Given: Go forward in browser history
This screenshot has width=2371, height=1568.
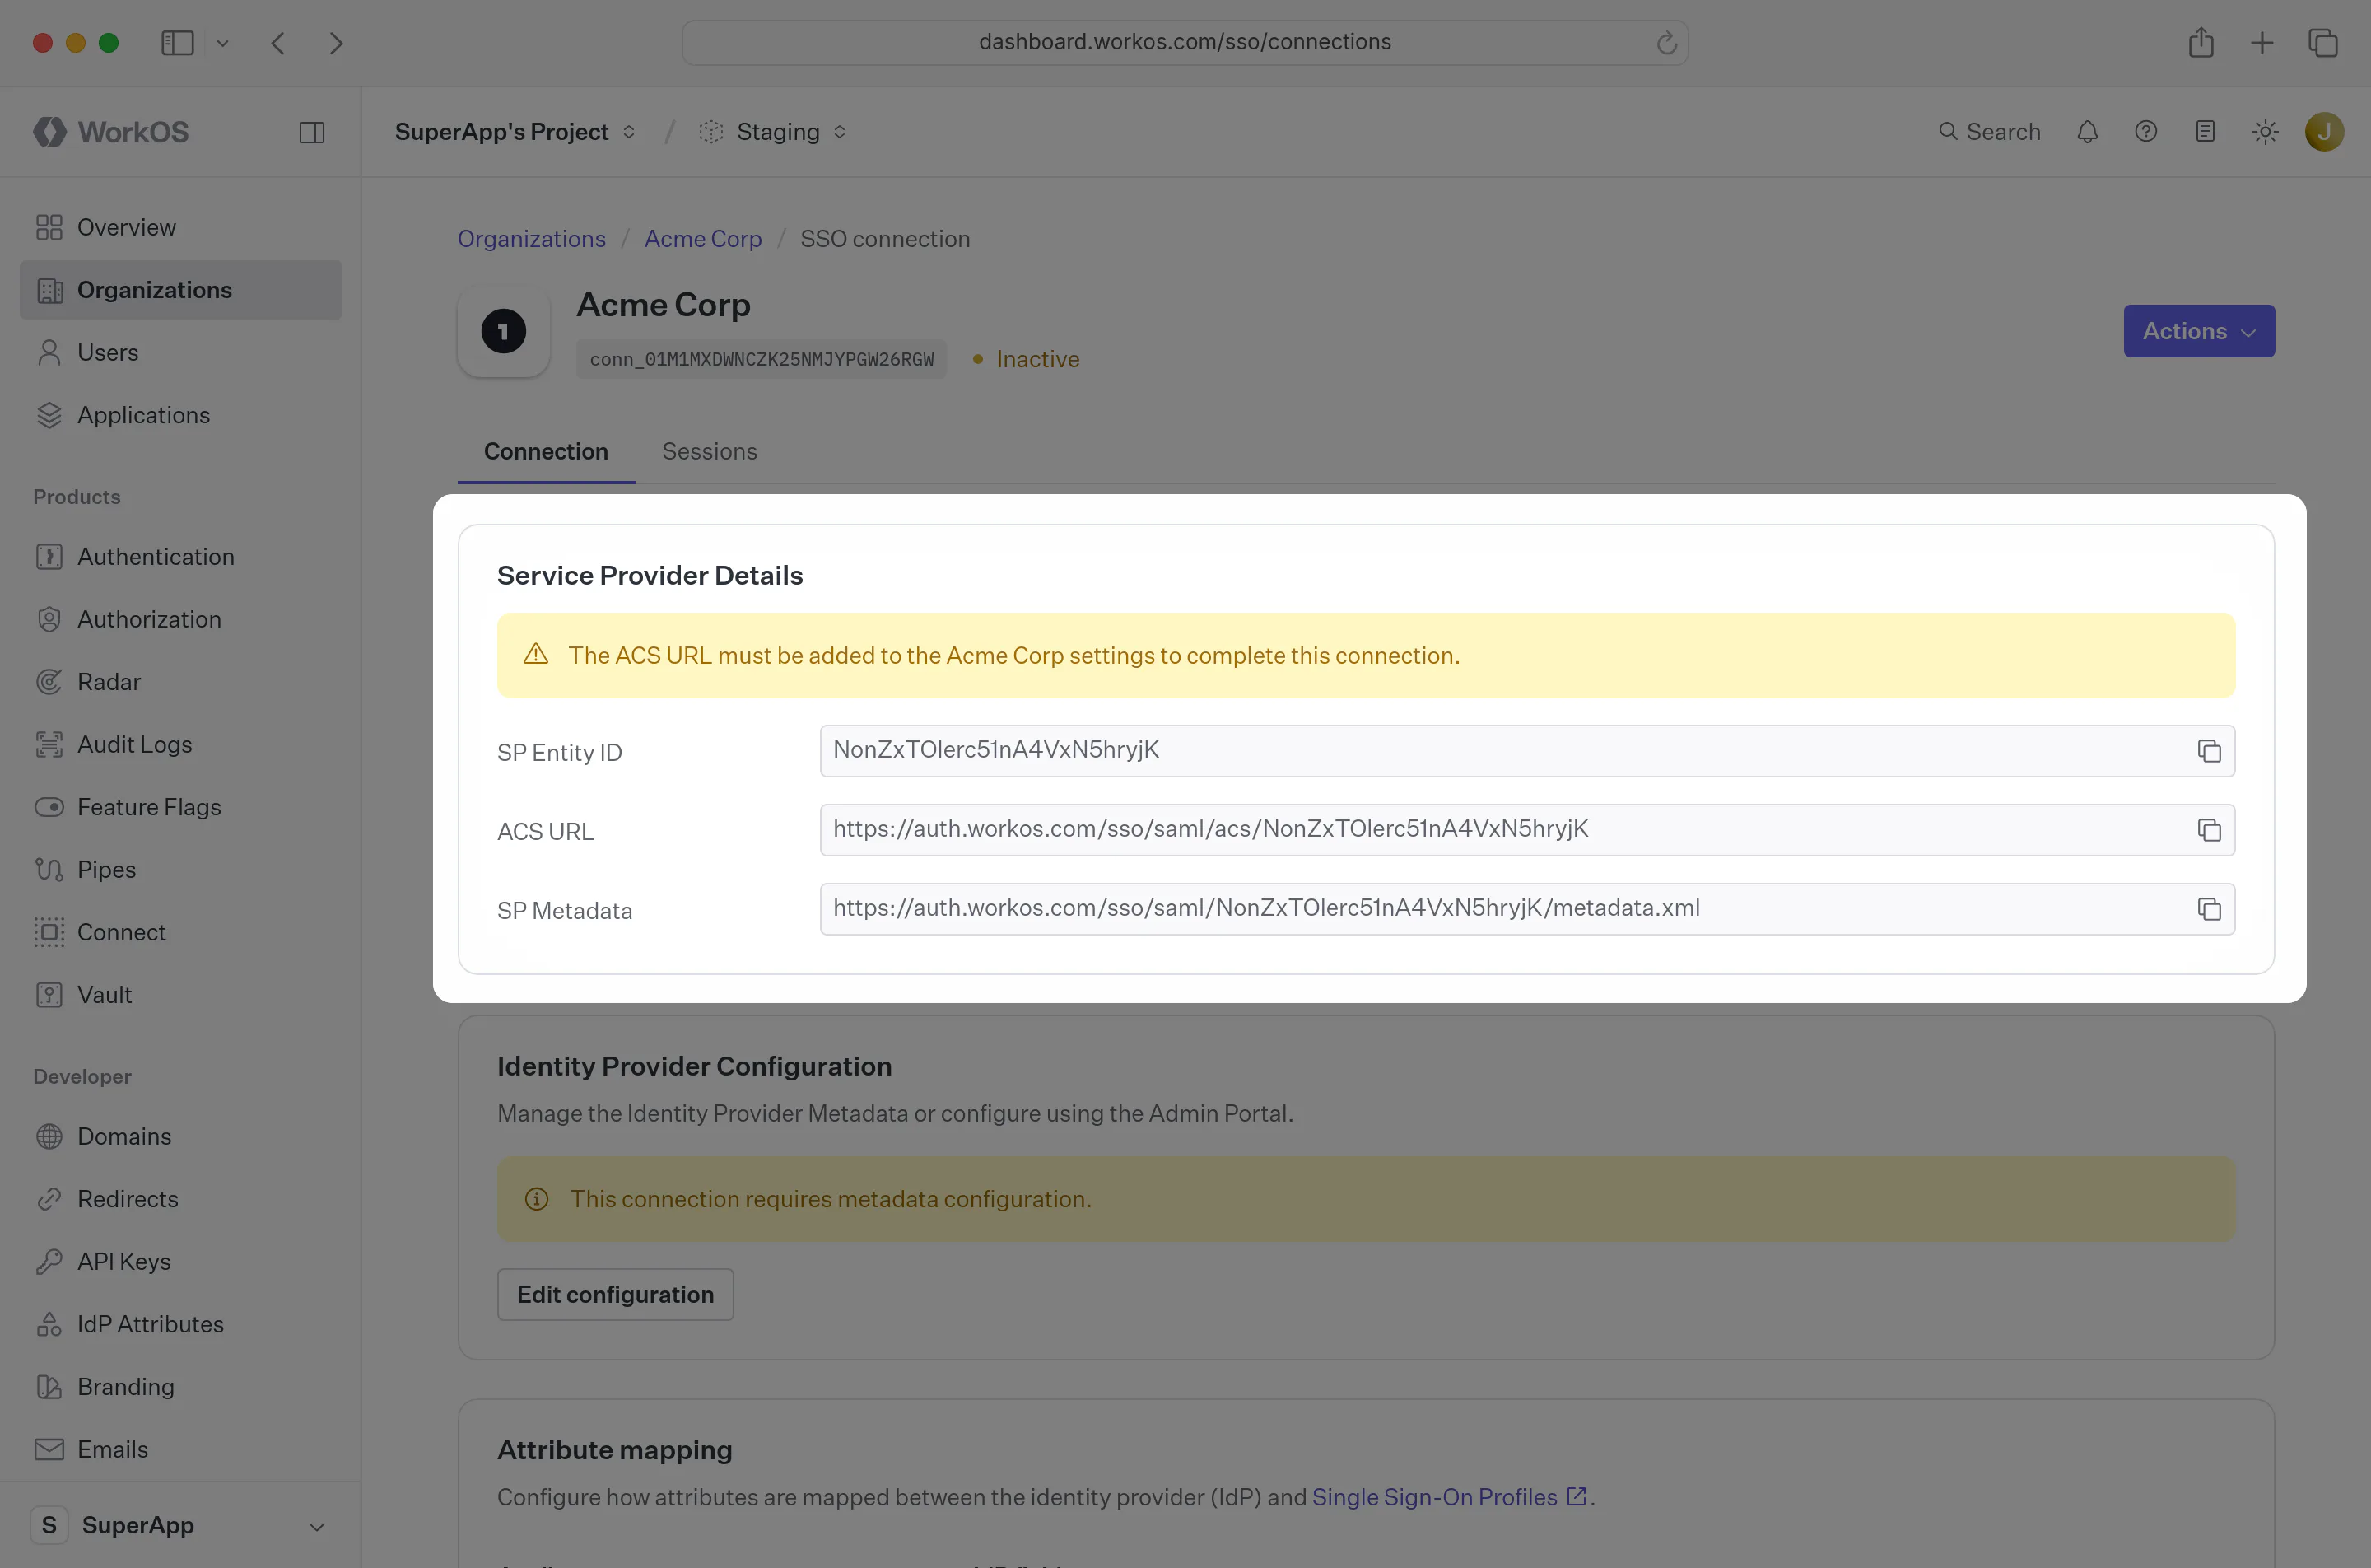Looking at the screenshot, I should [336, 43].
